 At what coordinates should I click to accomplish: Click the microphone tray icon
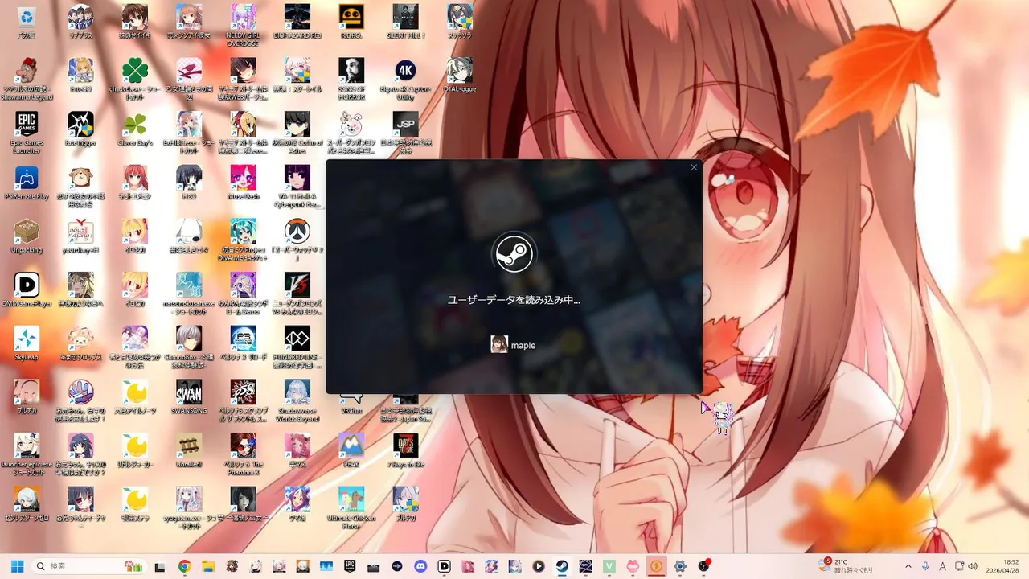[x=925, y=566]
